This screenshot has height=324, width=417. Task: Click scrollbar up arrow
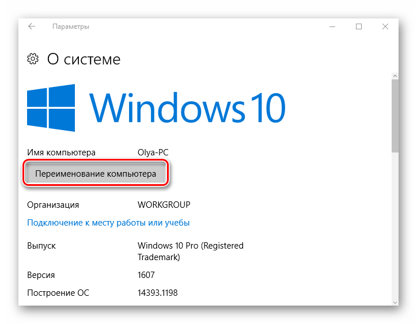click(x=395, y=76)
